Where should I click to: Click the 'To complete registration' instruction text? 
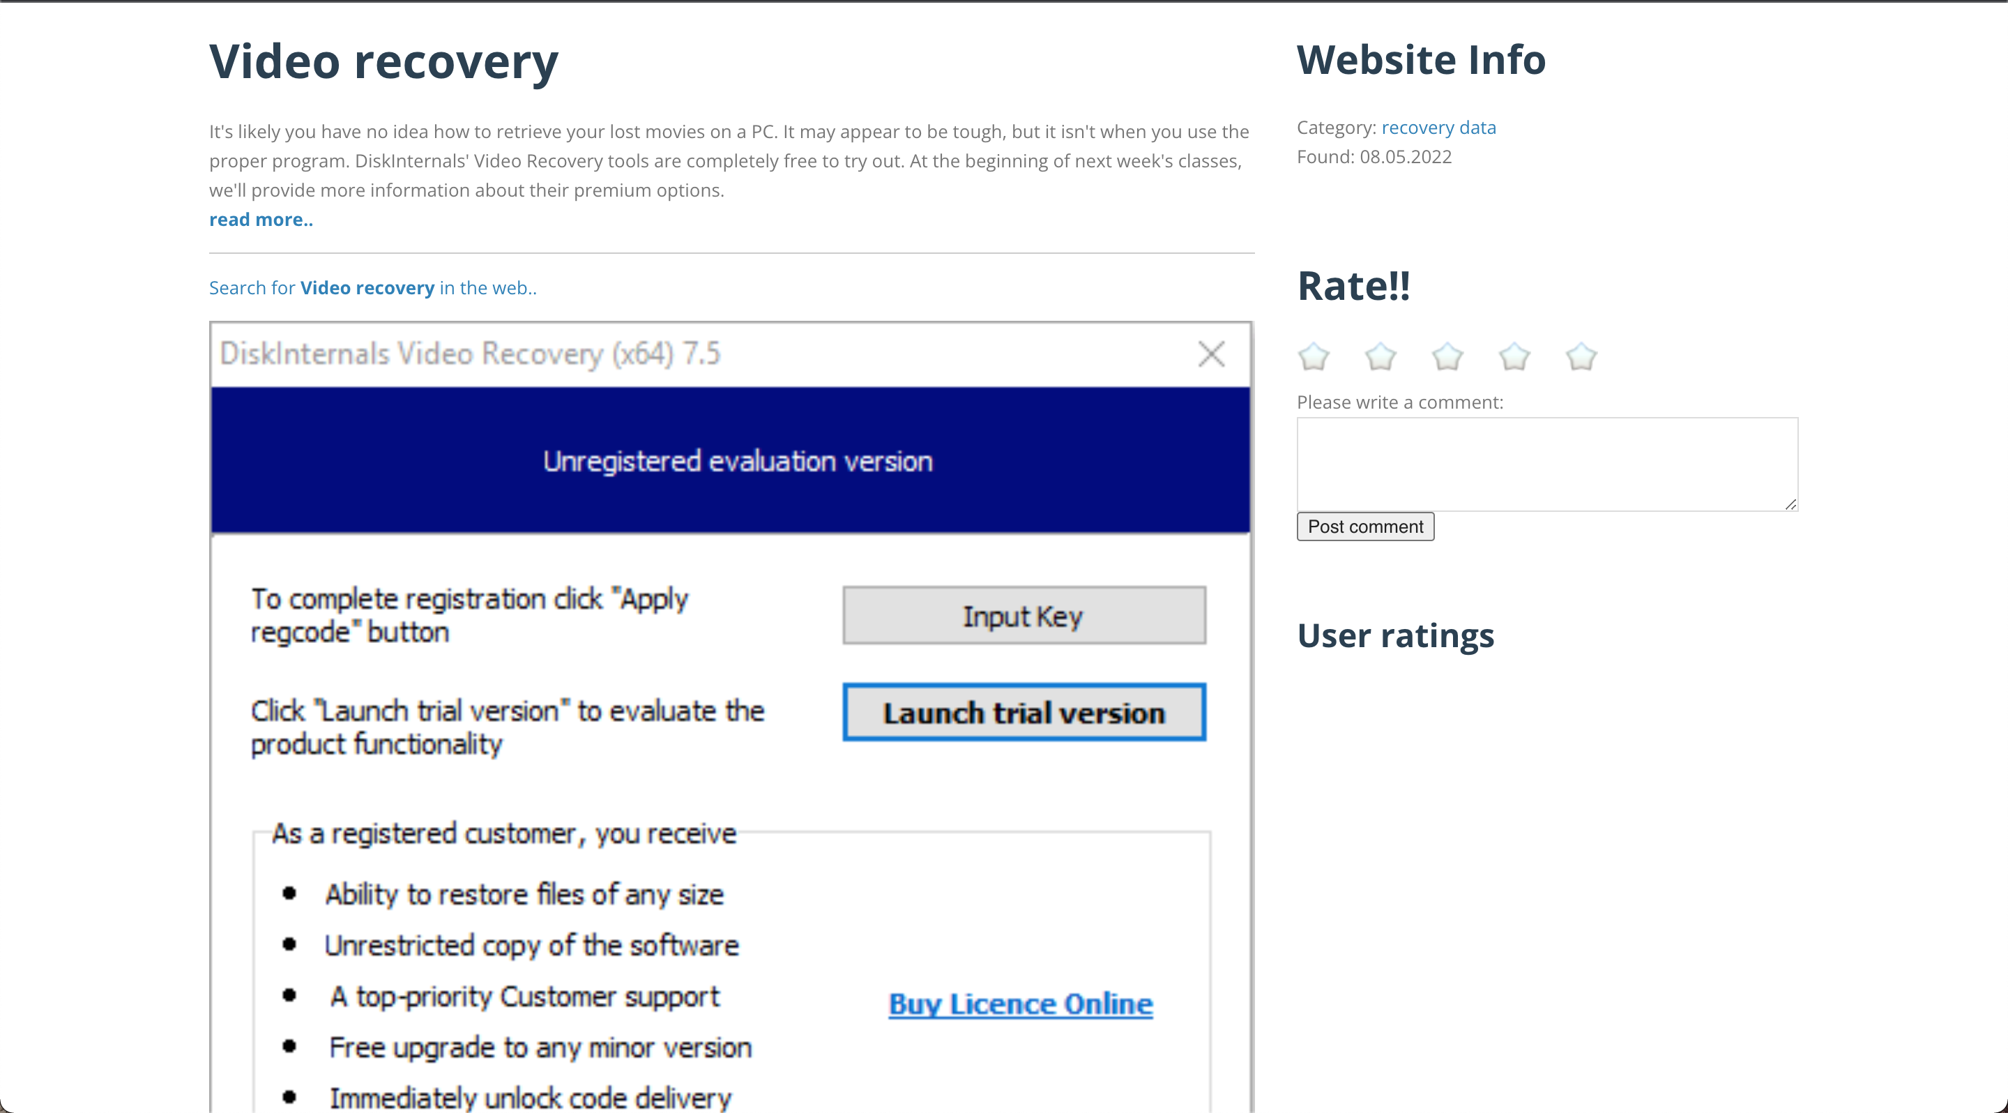[x=469, y=615]
